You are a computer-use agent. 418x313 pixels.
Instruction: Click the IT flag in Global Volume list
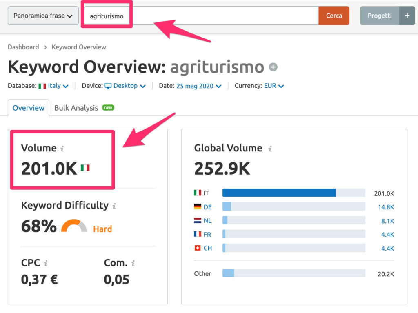pyautogui.click(x=198, y=193)
